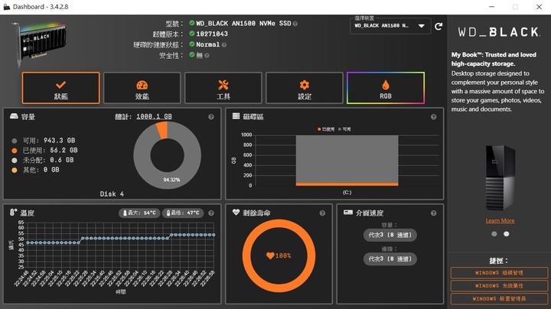
Task: Switch to the 效能 (Performance) tab
Action: (x=142, y=88)
